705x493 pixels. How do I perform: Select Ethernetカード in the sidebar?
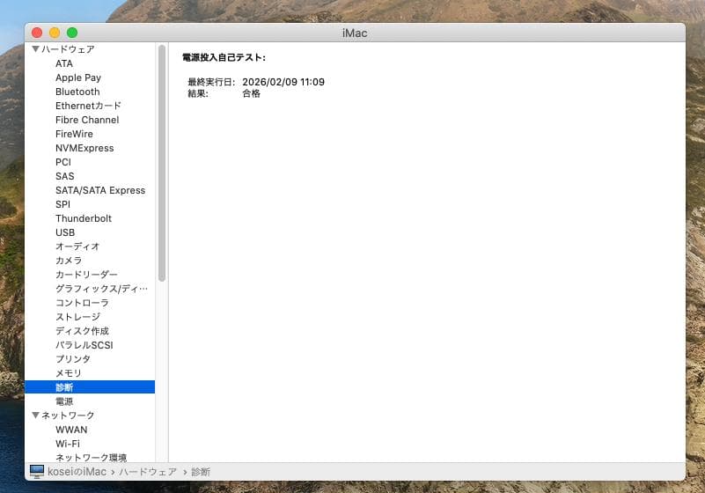(x=88, y=106)
